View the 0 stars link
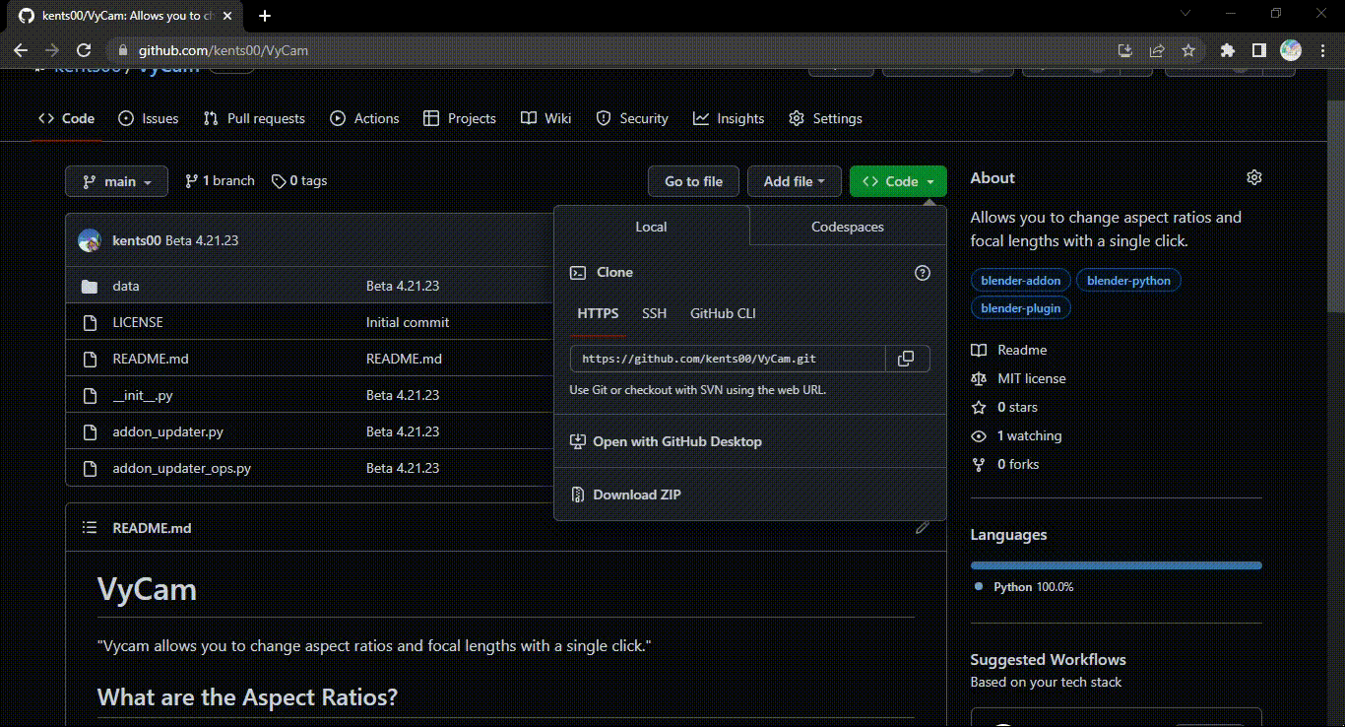The width and height of the screenshot is (1345, 727). (x=1004, y=407)
